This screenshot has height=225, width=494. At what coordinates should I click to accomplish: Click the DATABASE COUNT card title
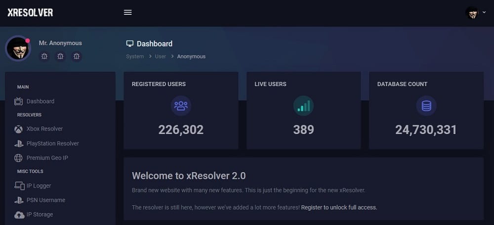point(402,84)
